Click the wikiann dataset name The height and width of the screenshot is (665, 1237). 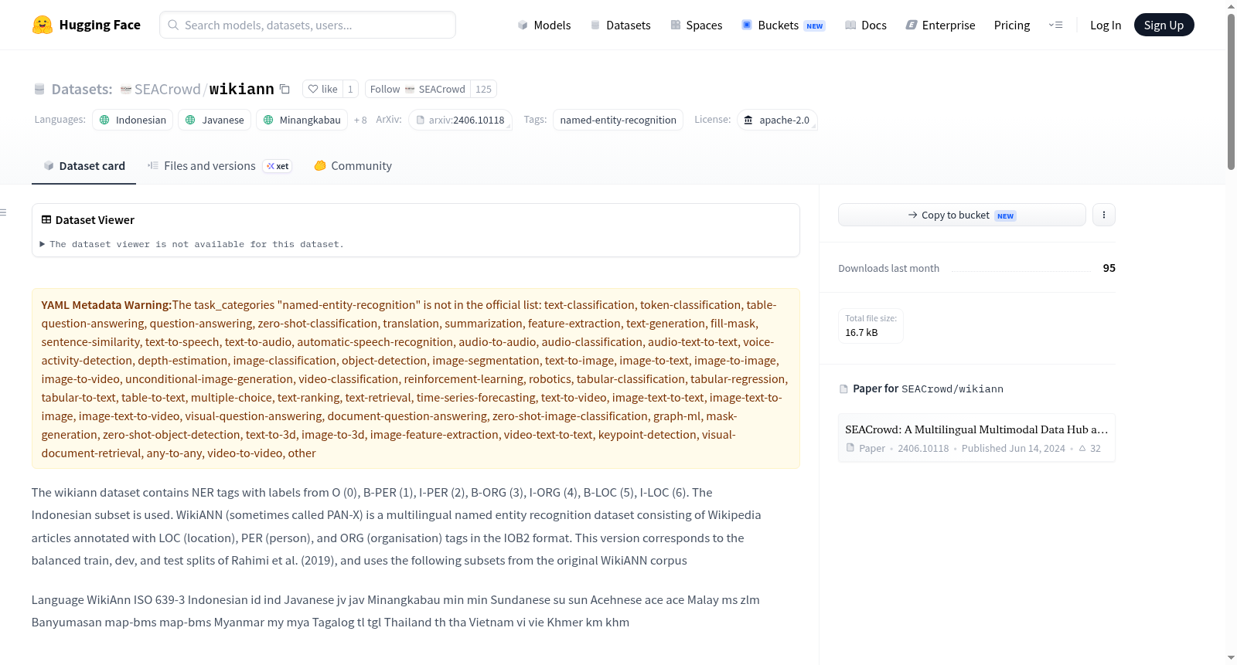(x=241, y=89)
